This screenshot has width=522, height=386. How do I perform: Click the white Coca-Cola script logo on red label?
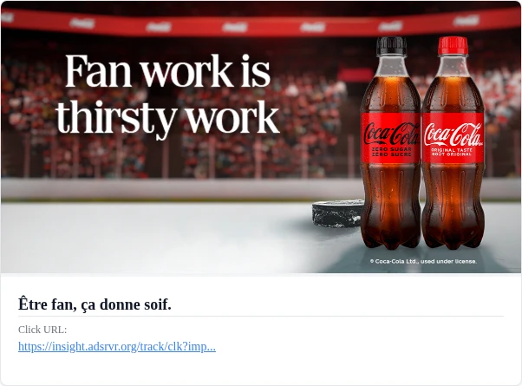coord(453,134)
